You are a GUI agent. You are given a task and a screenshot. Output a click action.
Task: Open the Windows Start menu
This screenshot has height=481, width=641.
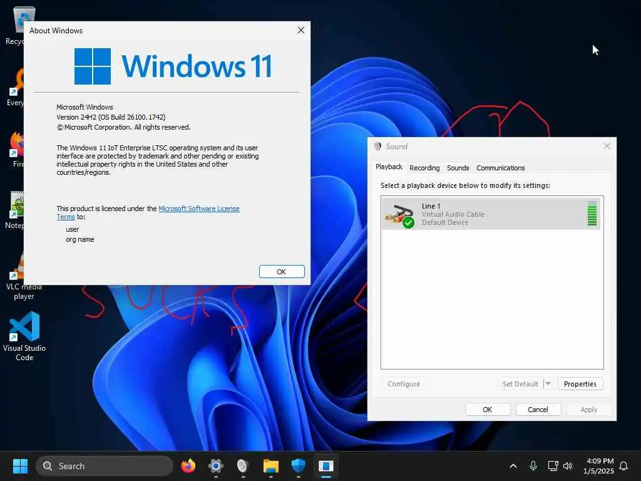pos(20,466)
